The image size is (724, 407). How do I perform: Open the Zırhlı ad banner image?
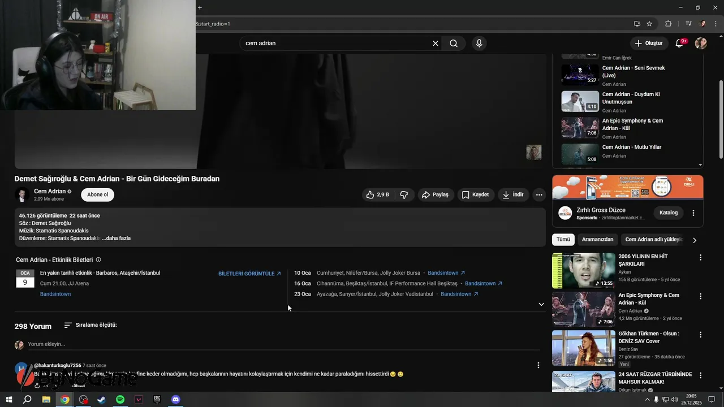(628, 187)
